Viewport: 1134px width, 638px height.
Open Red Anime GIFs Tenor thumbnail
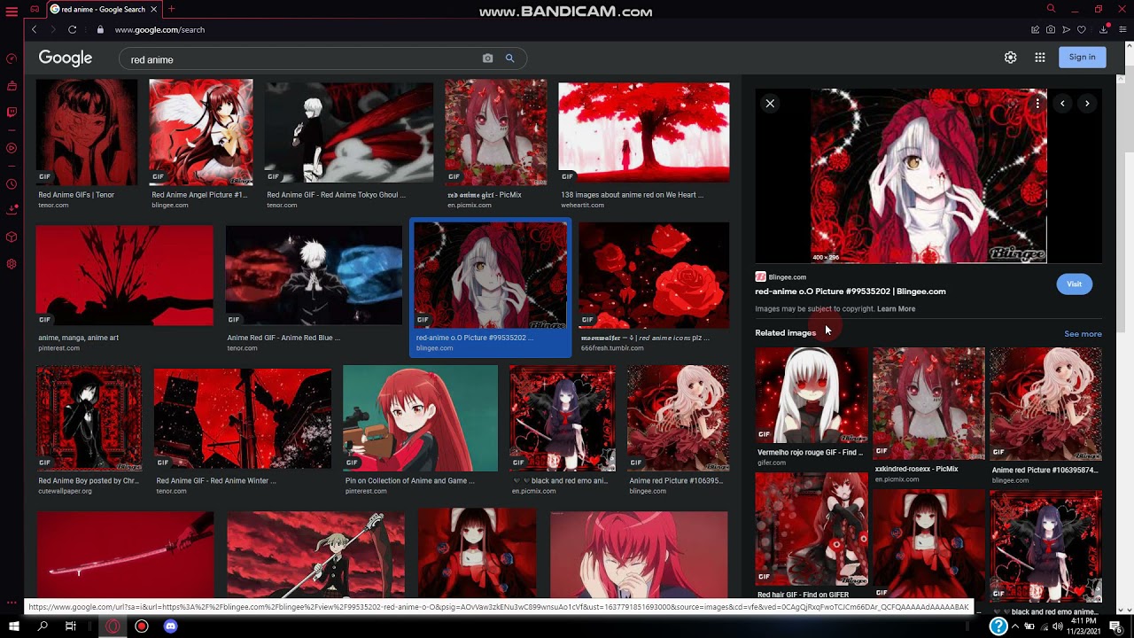click(87, 132)
